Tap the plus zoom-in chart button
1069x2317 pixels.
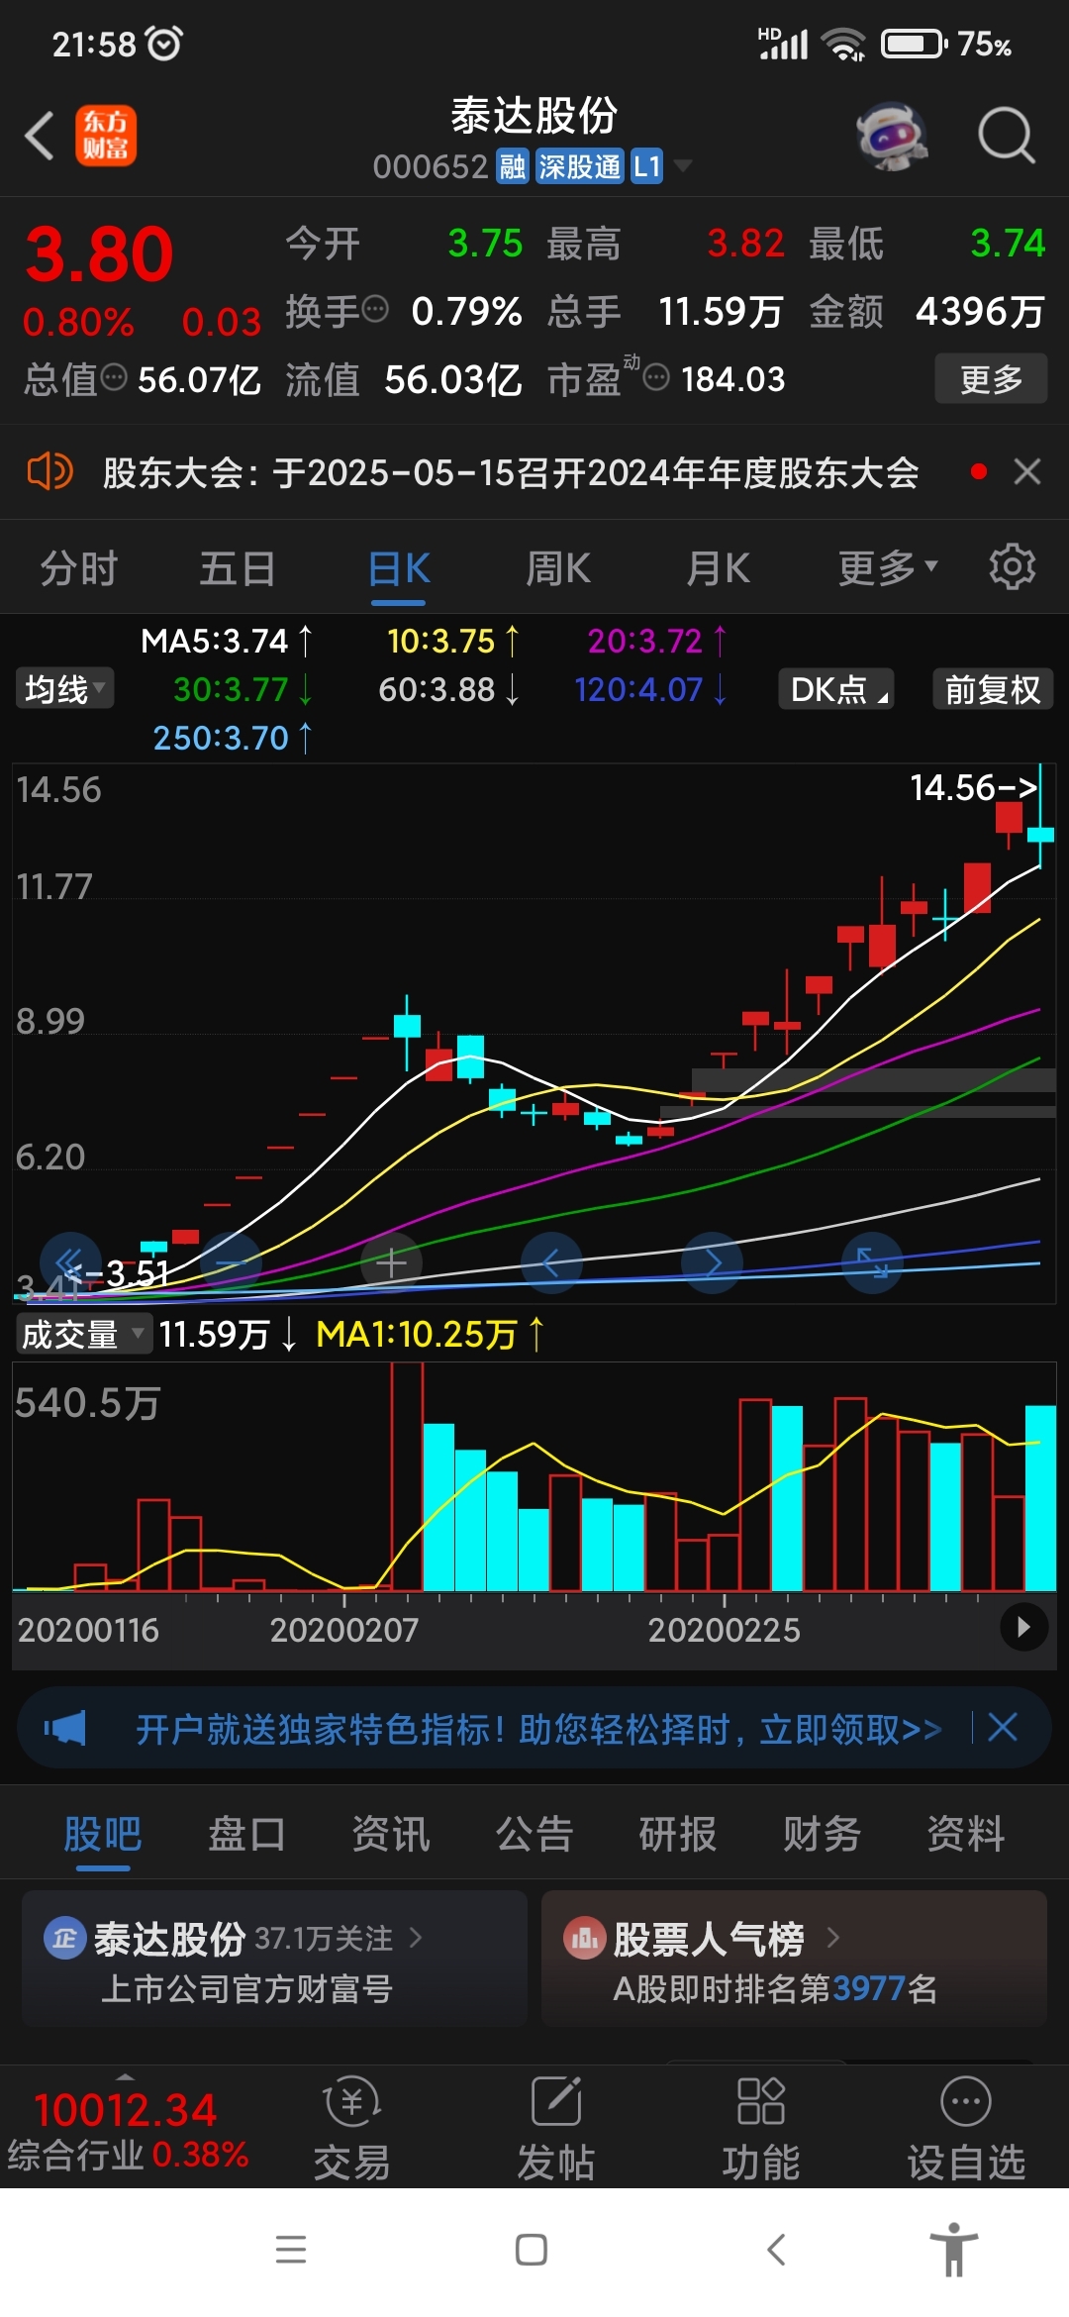[x=391, y=1262]
